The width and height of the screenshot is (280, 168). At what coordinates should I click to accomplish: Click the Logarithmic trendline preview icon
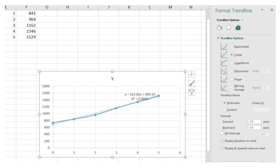(224, 63)
